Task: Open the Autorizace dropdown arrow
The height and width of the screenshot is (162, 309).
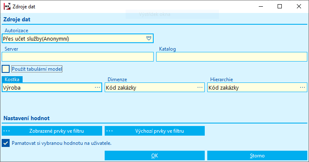Action: tap(149, 39)
